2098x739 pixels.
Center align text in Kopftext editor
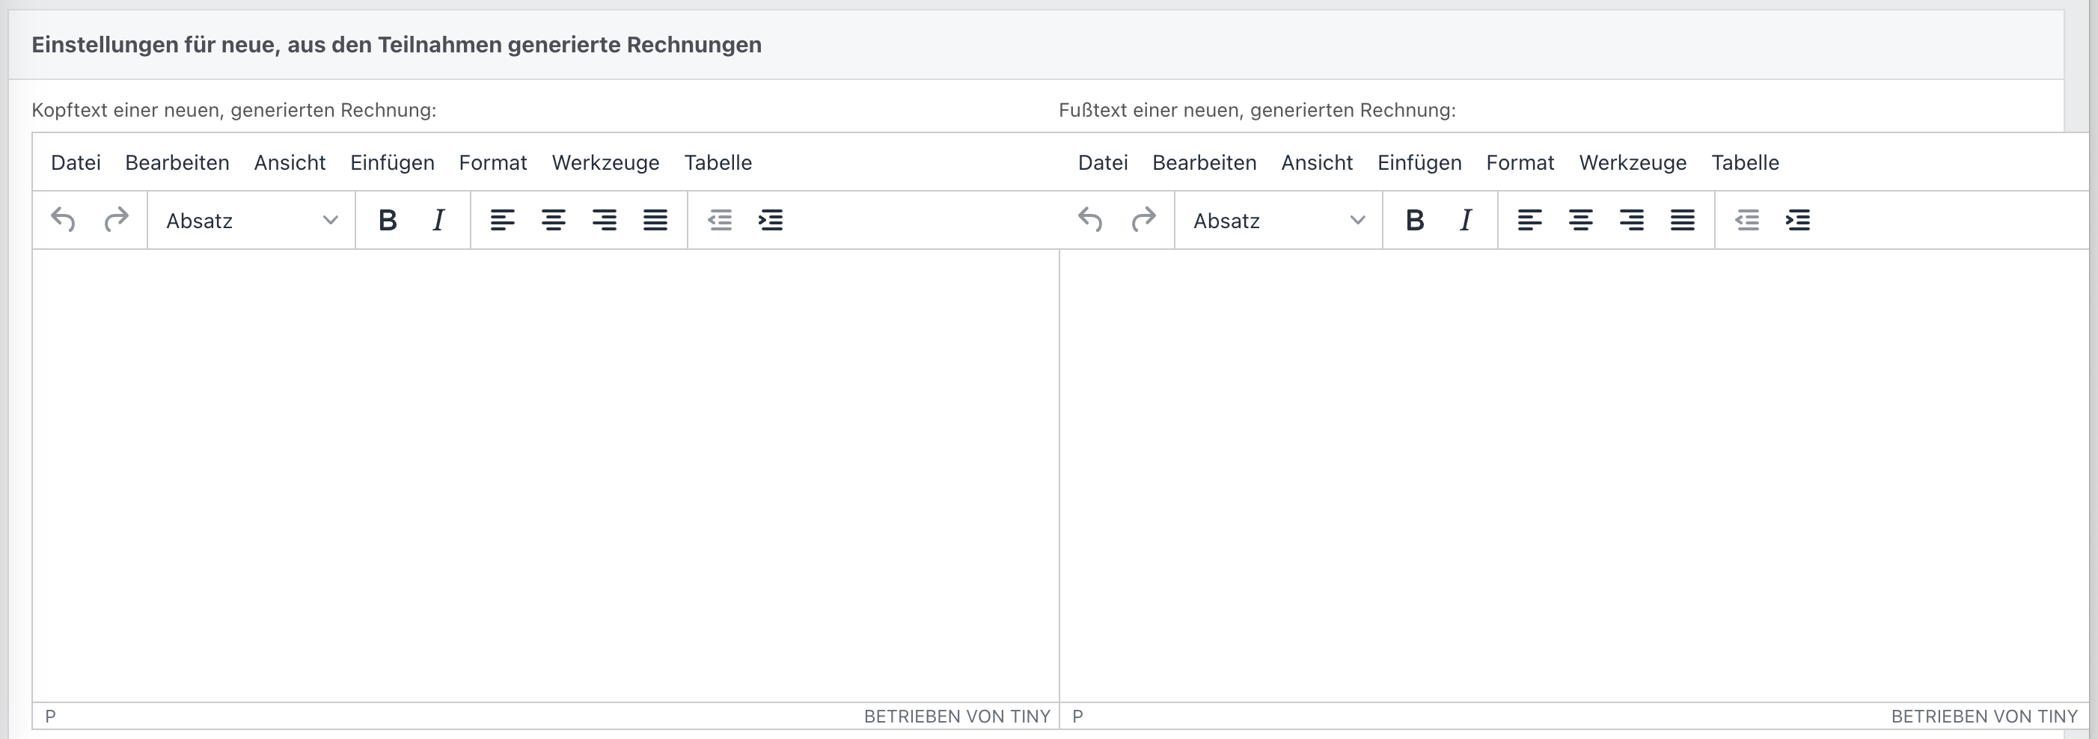point(554,220)
